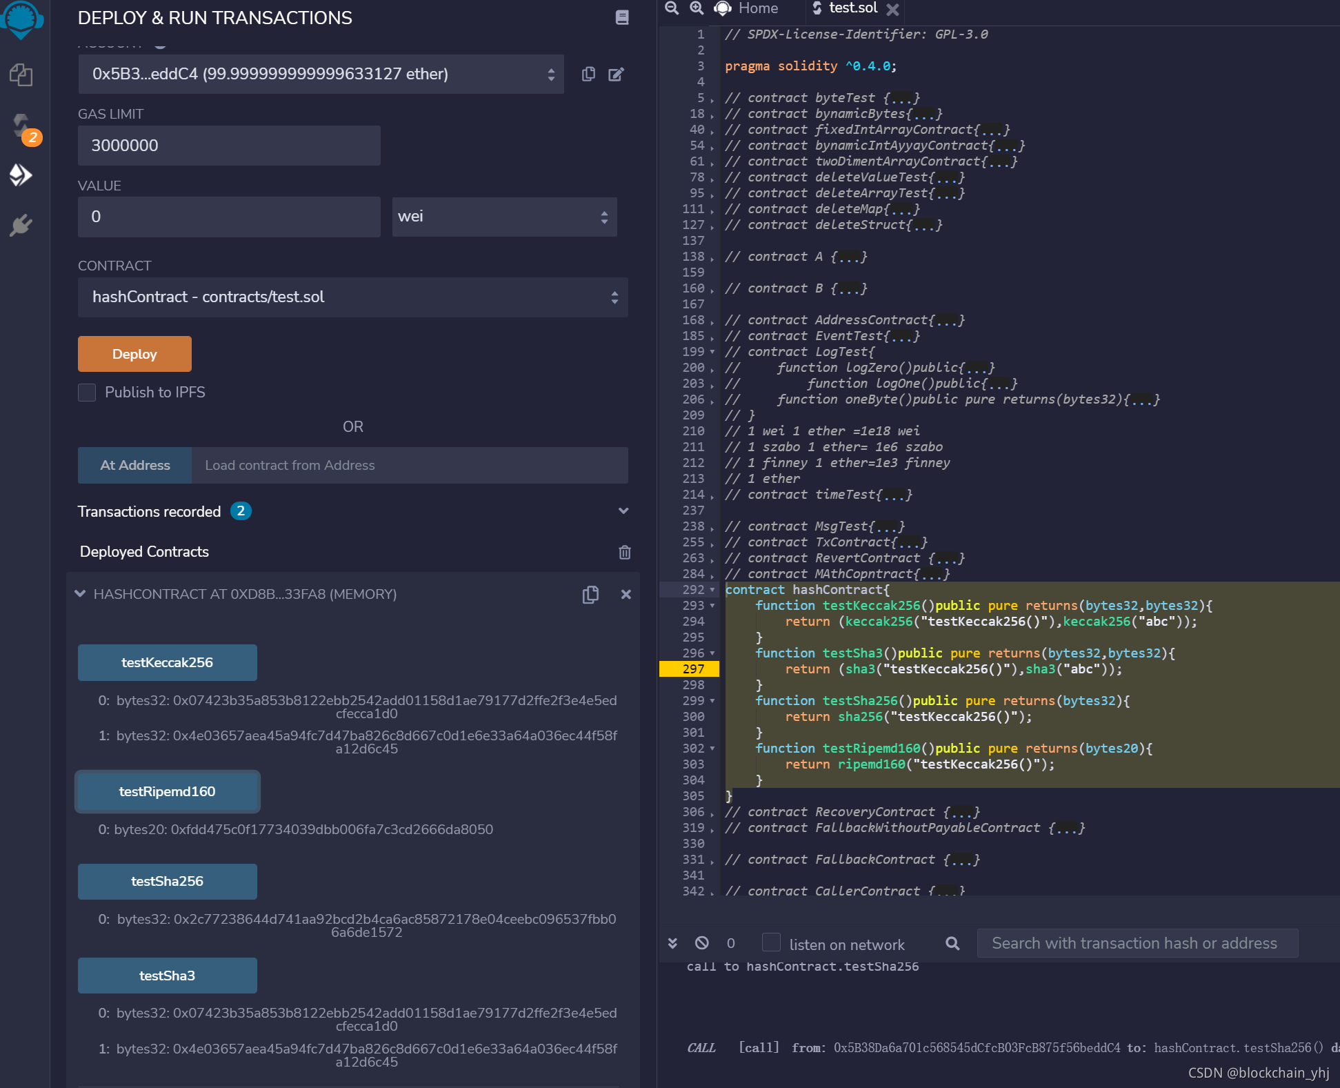The height and width of the screenshot is (1088, 1340).
Task: Toggle the listen on network checkbox
Action: coord(771,943)
